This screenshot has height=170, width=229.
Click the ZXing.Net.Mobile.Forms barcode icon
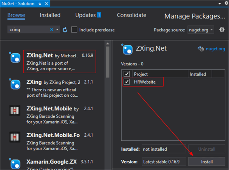pyautogui.click(x=15, y=137)
